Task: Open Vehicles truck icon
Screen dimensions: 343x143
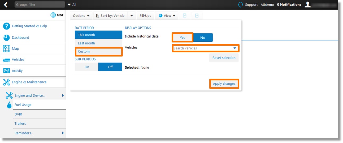Action: [6, 60]
